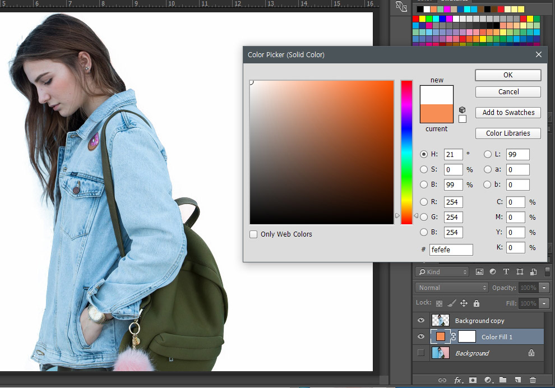
Task: Click lock position move icon
Action: point(464,303)
